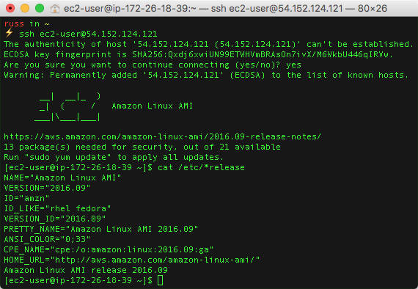The image size is (418, 289).
Task: Click the SHA256 fingerprint string
Action: pos(263,54)
